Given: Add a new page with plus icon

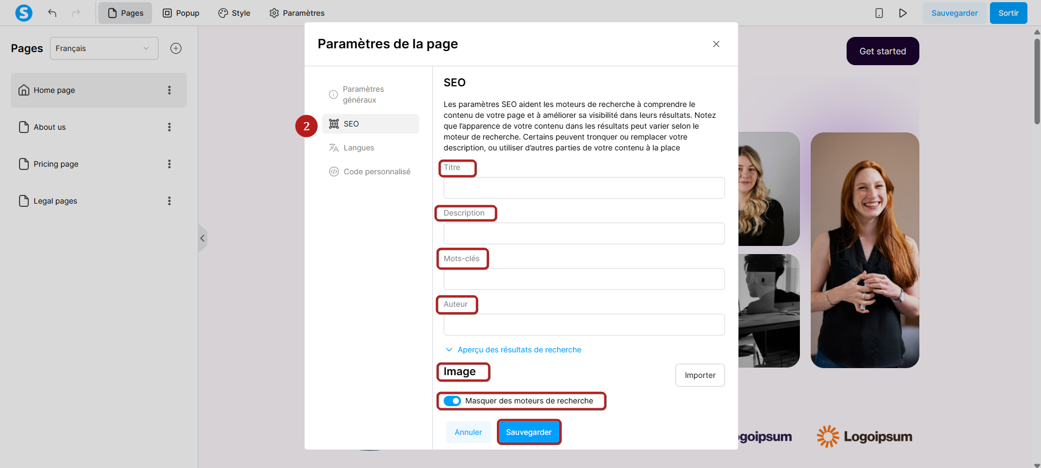Looking at the screenshot, I should click(176, 48).
